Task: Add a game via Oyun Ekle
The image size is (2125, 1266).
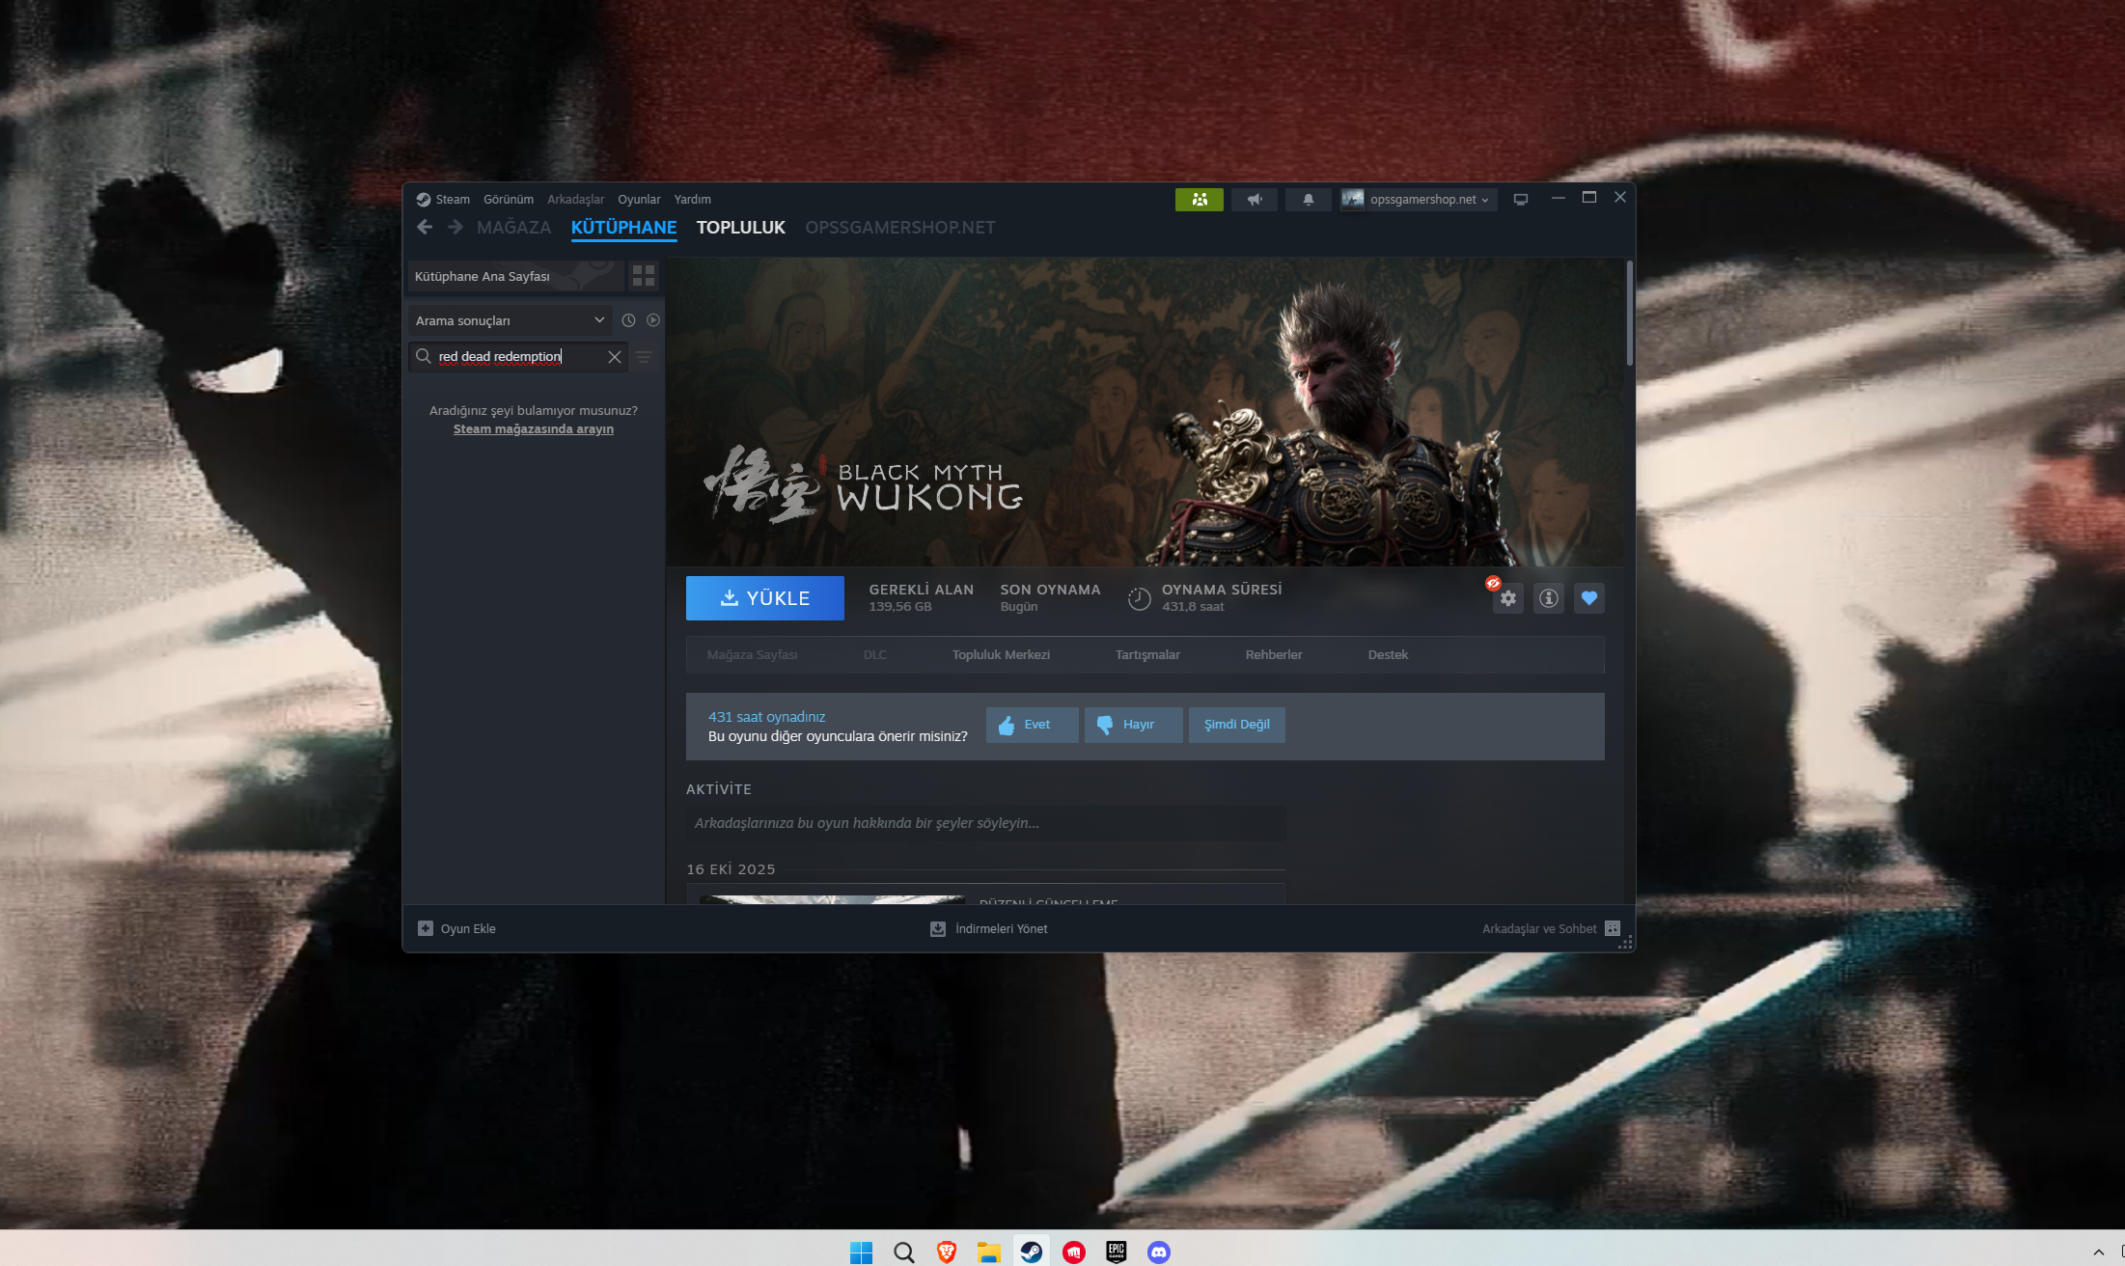Action: (x=456, y=928)
